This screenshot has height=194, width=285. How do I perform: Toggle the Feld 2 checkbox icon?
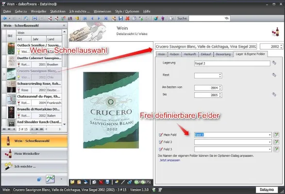(161, 142)
